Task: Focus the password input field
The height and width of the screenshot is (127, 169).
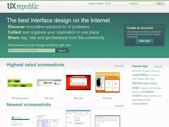Action: pyautogui.click(x=142, y=3)
